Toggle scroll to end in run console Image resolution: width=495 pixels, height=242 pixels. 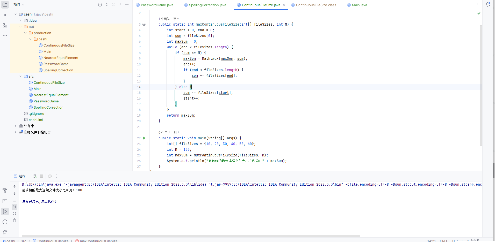15,207
